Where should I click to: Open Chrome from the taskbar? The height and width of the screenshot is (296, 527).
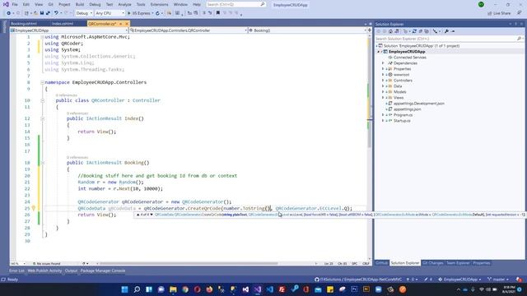[185, 289]
